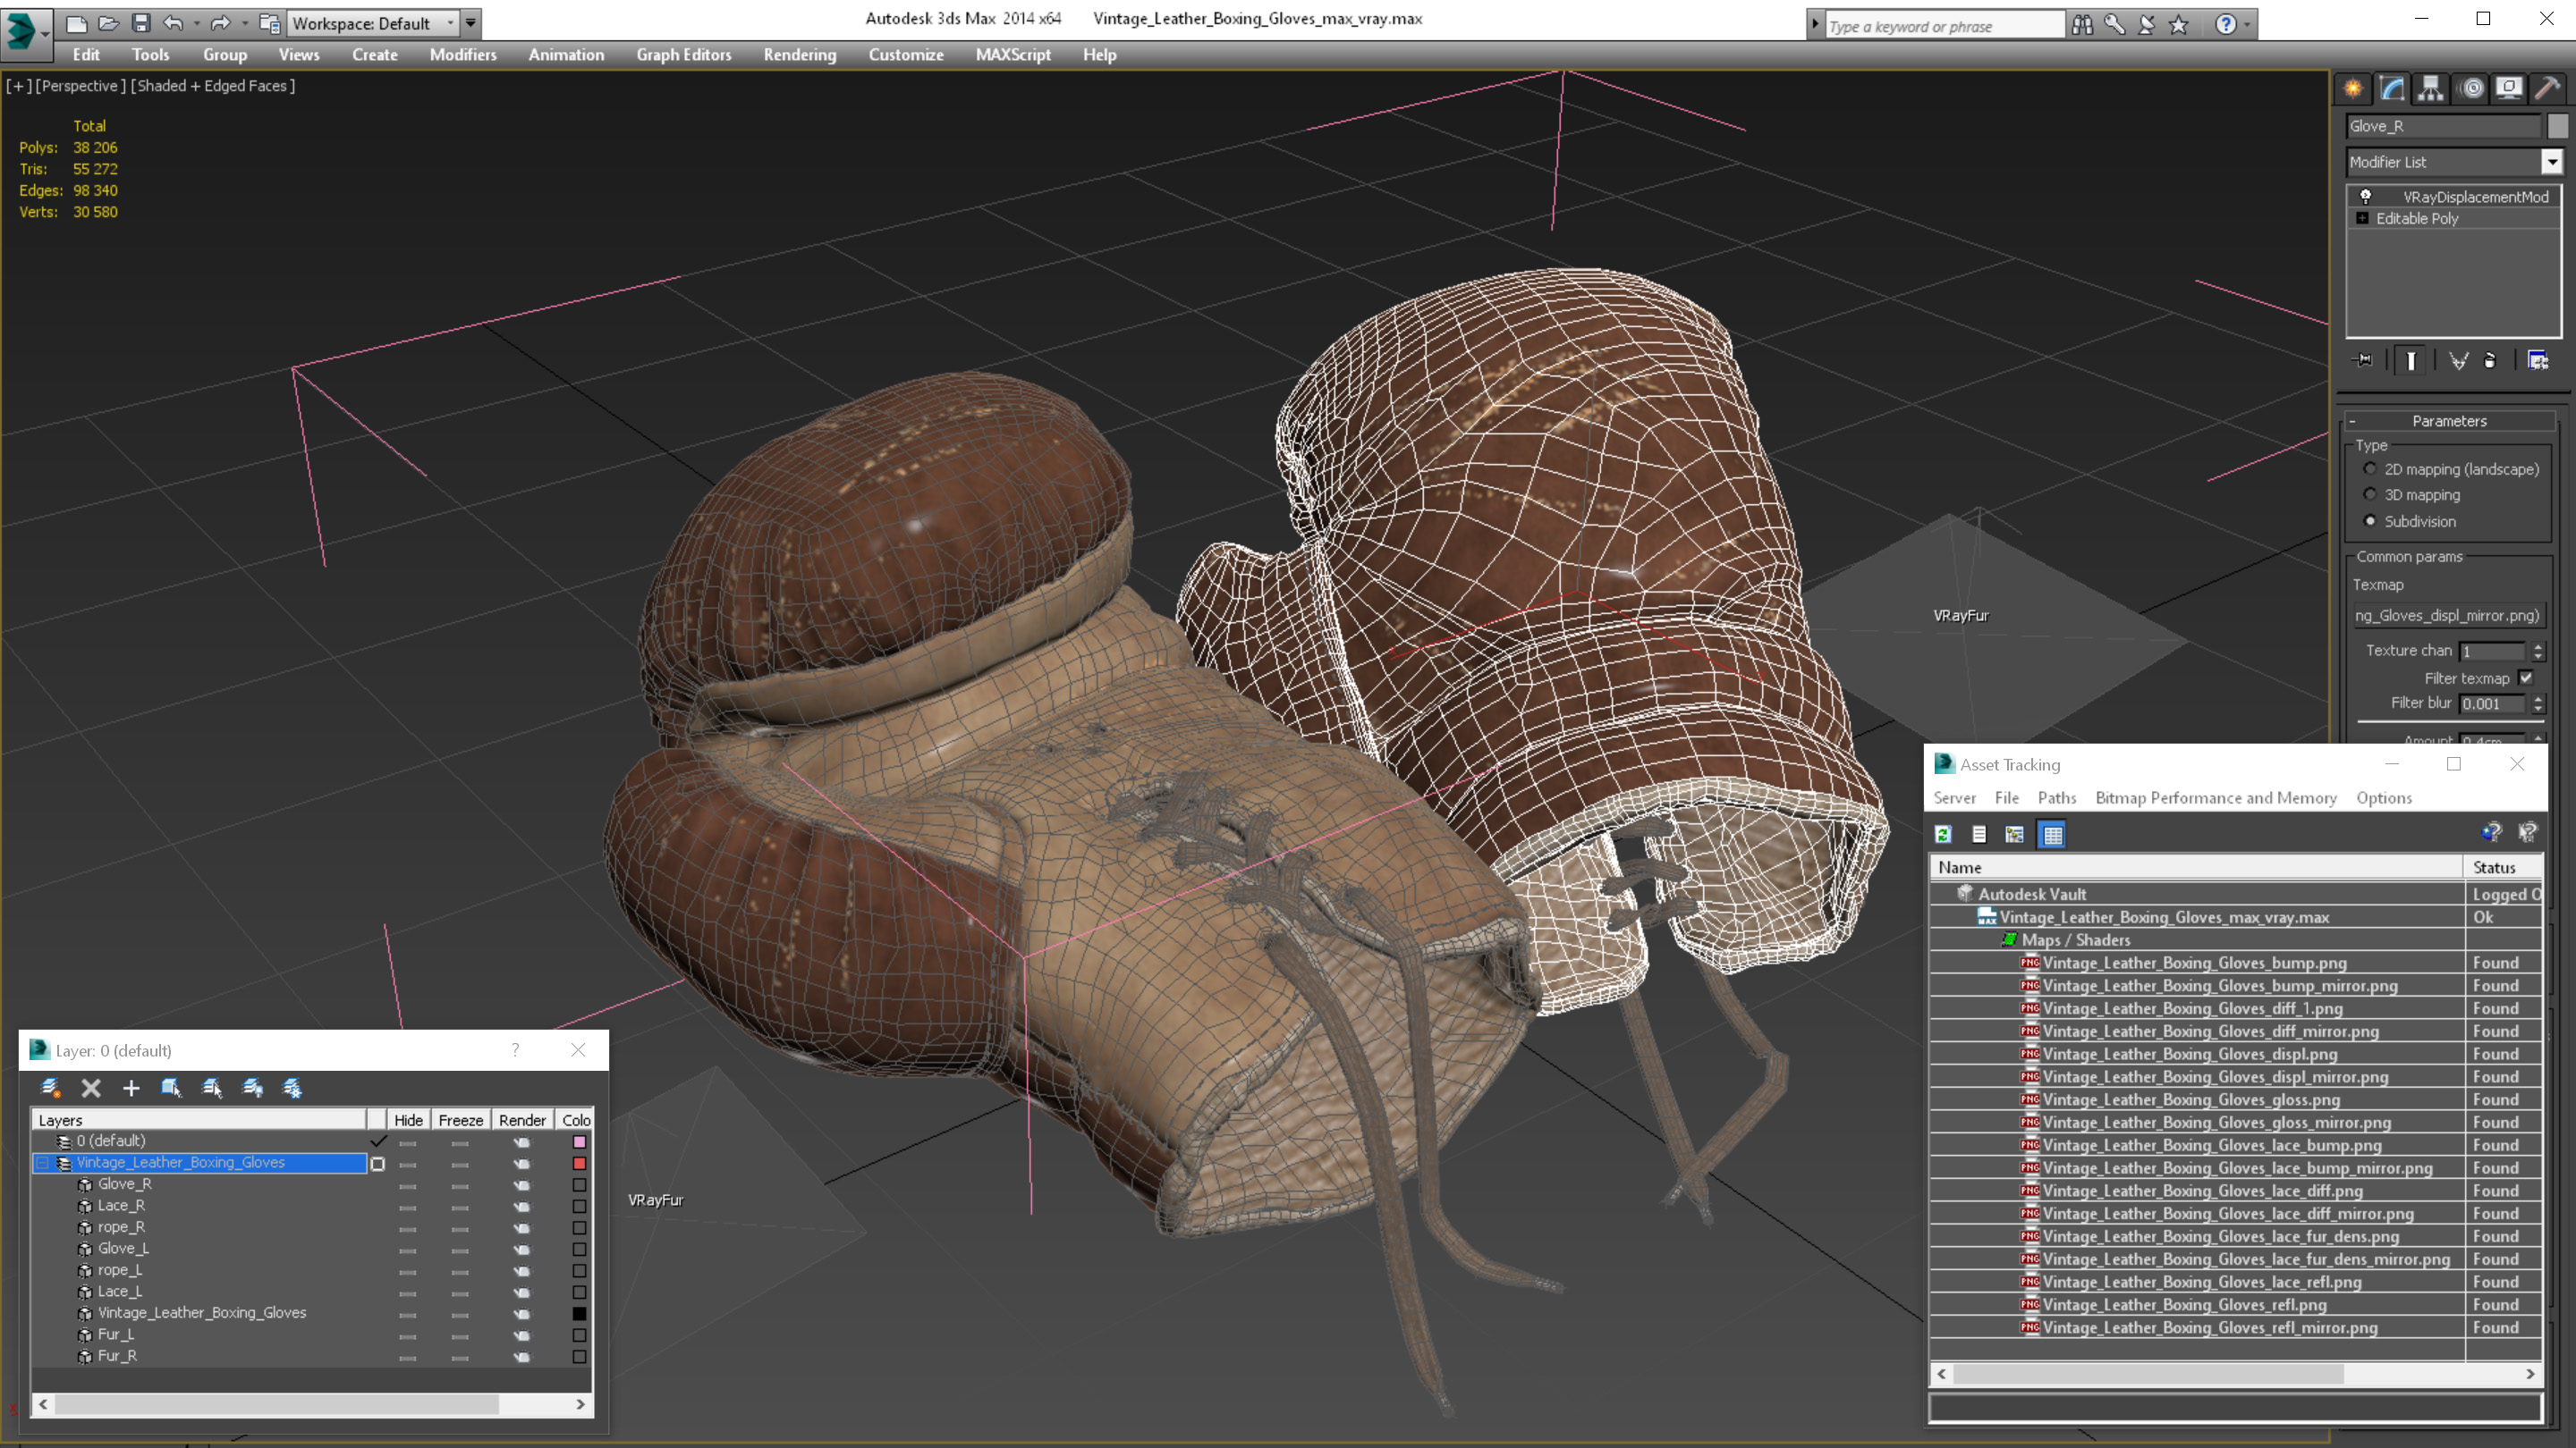Open the Modifiers menu

click(463, 55)
